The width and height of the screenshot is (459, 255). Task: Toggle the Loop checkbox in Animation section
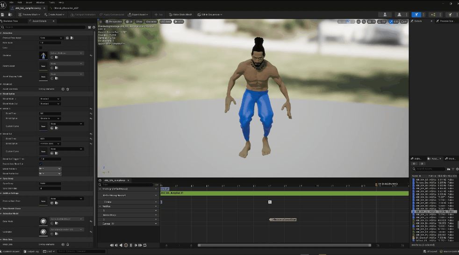point(41,48)
